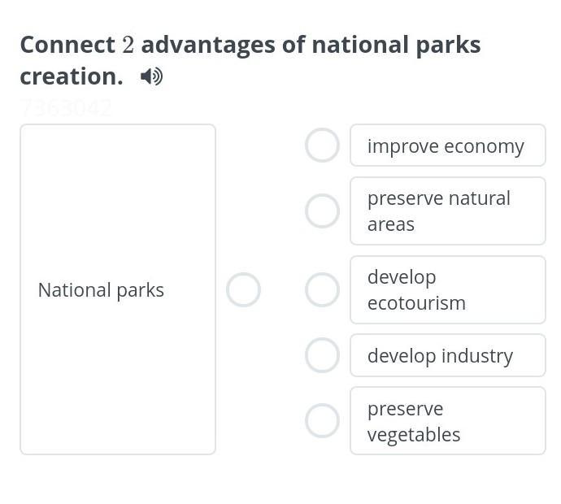Select the circle next to develop industry
The height and width of the screenshot is (504, 561).
[x=322, y=355]
